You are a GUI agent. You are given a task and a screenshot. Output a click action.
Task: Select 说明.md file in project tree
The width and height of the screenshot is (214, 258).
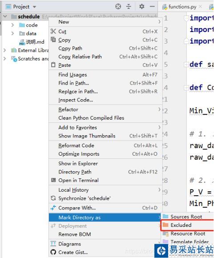click(x=35, y=42)
